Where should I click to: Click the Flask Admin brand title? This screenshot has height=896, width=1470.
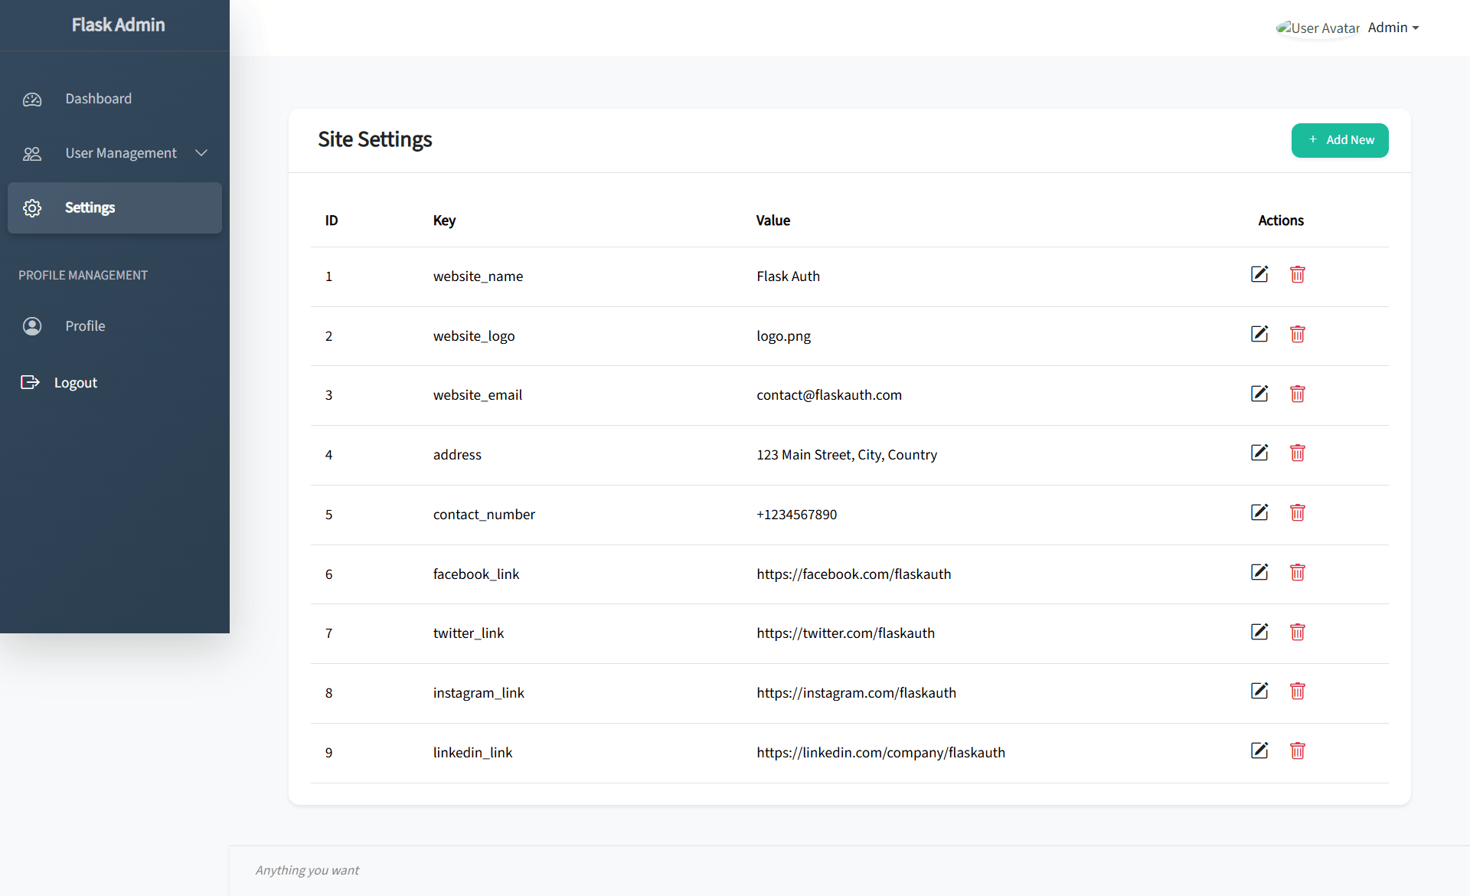(x=118, y=25)
